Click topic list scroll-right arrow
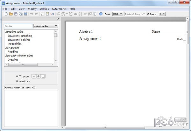This screenshot has height=131, width=191. pos(52,64)
